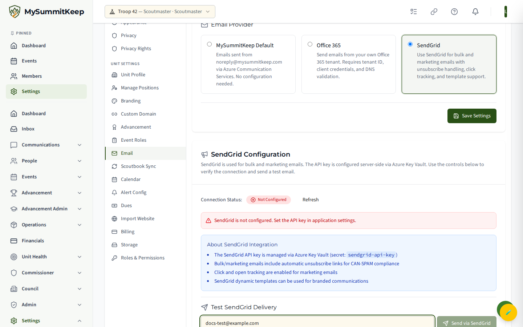Open Privacy settings item
Screen dimensions: 523x327
(x=145, y=36)
